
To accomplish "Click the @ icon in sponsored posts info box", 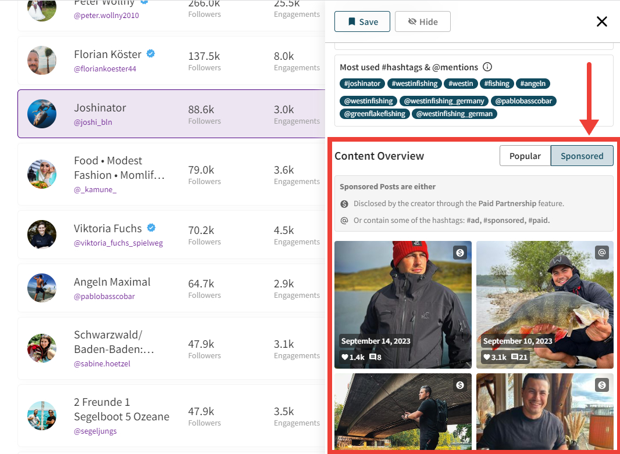I will (x=344, y=220).
